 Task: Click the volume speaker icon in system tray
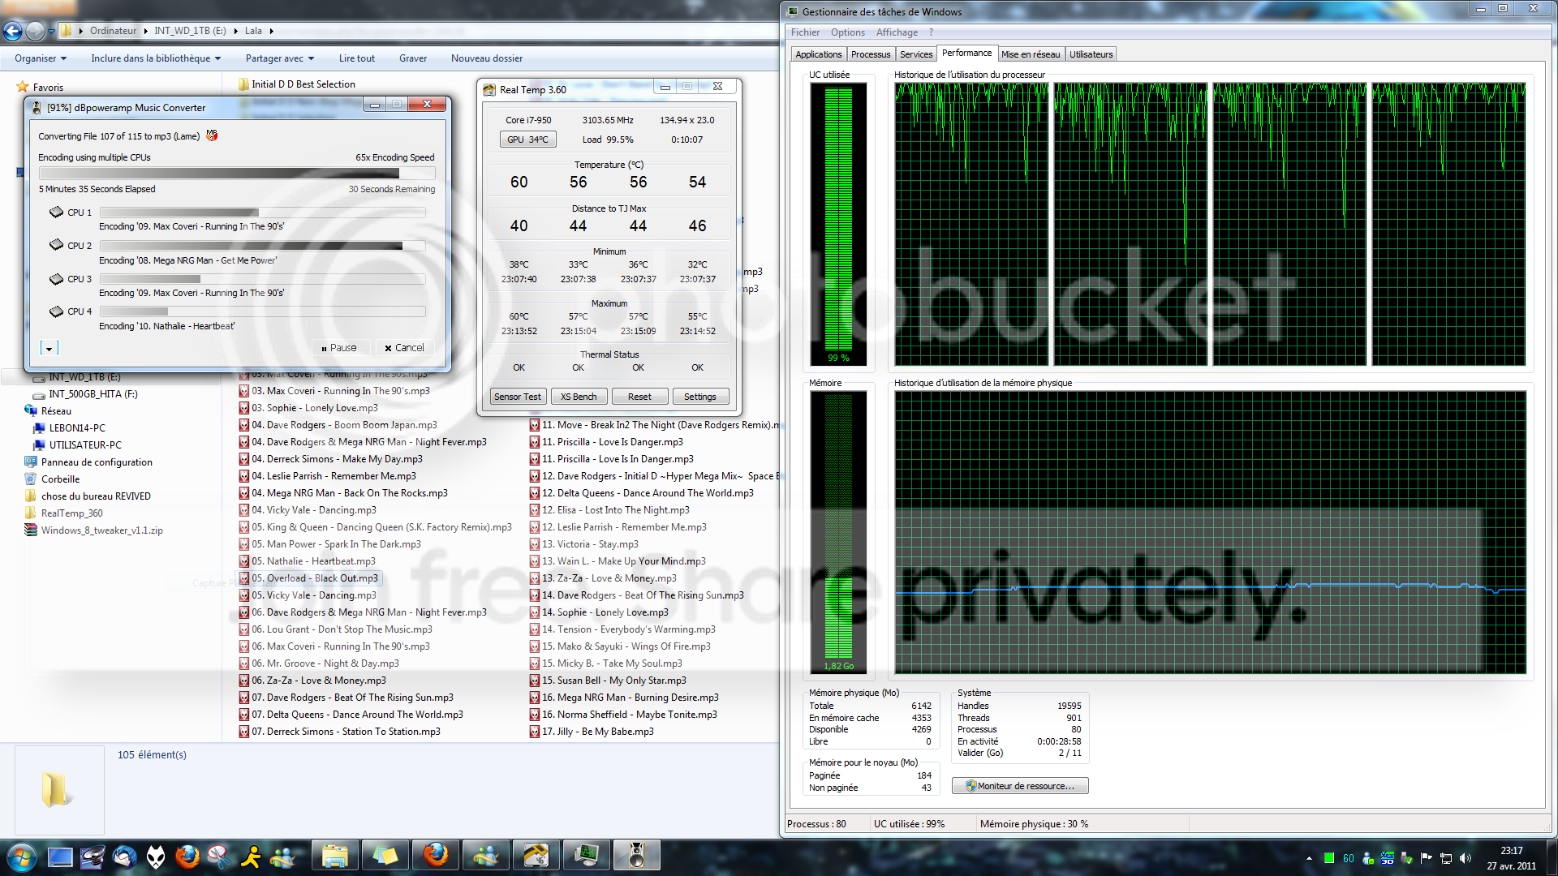(1465, 858)
